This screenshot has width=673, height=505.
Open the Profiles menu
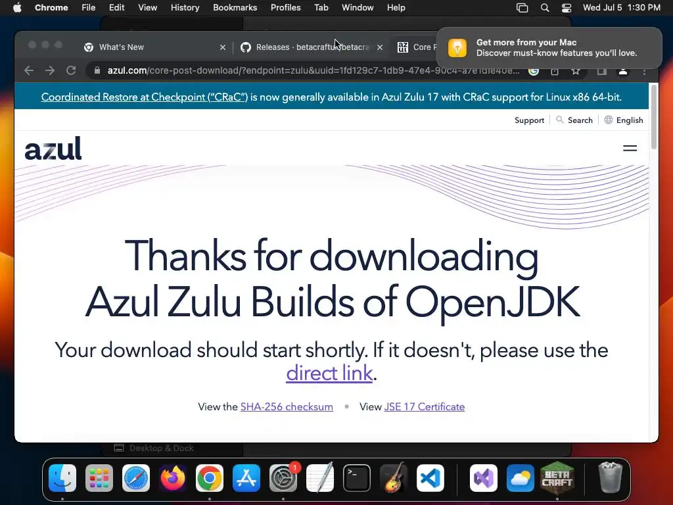click(x=285, y=7)
